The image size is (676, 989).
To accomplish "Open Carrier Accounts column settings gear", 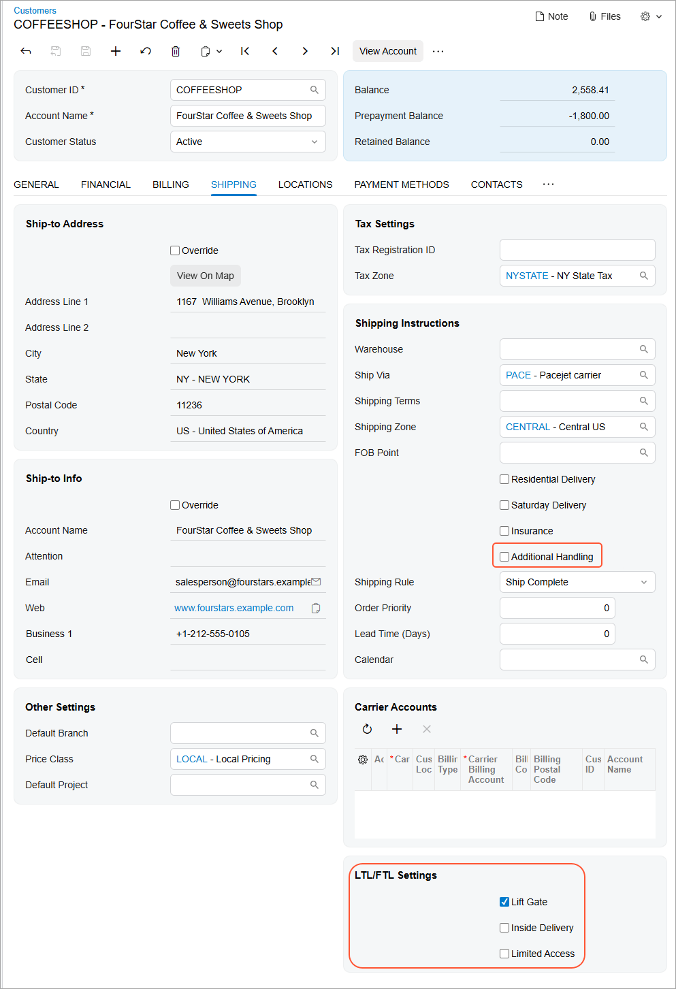I will click(x=363, y=760).
